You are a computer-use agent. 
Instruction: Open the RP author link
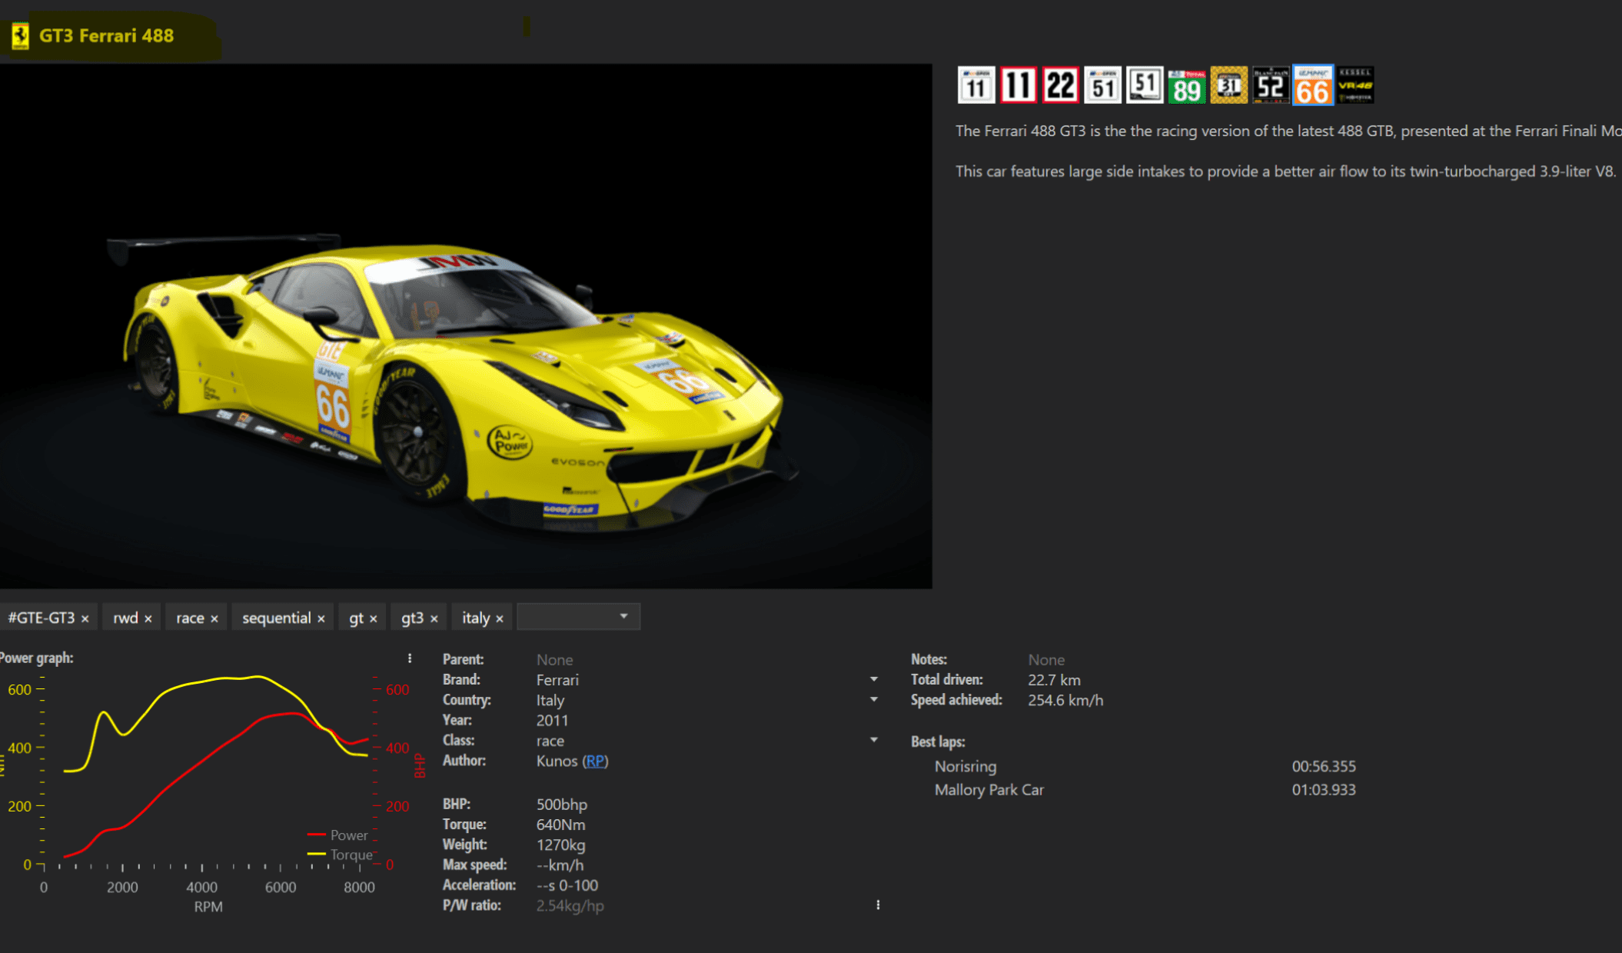594,761
